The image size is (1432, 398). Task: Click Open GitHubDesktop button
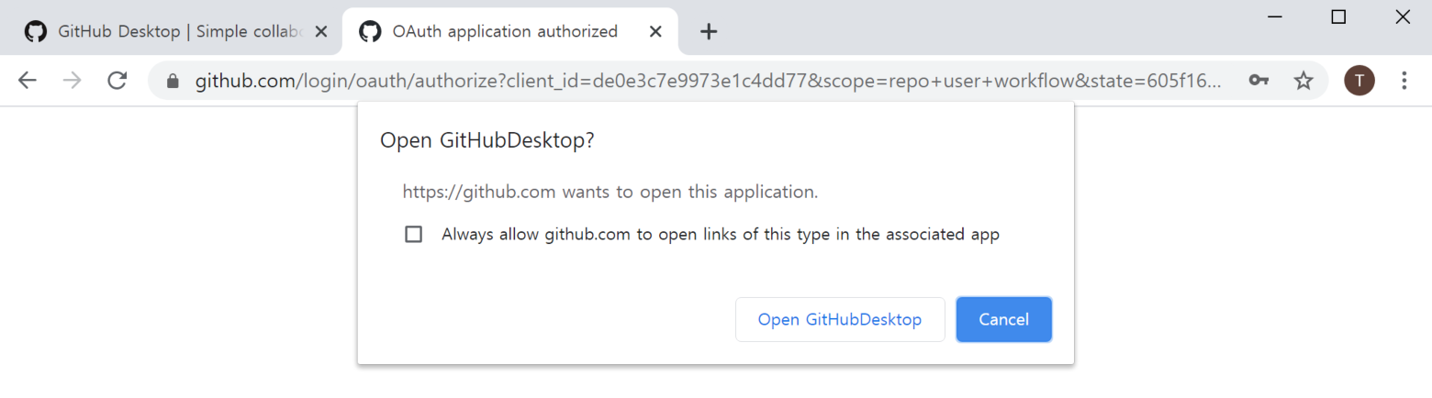840,319
